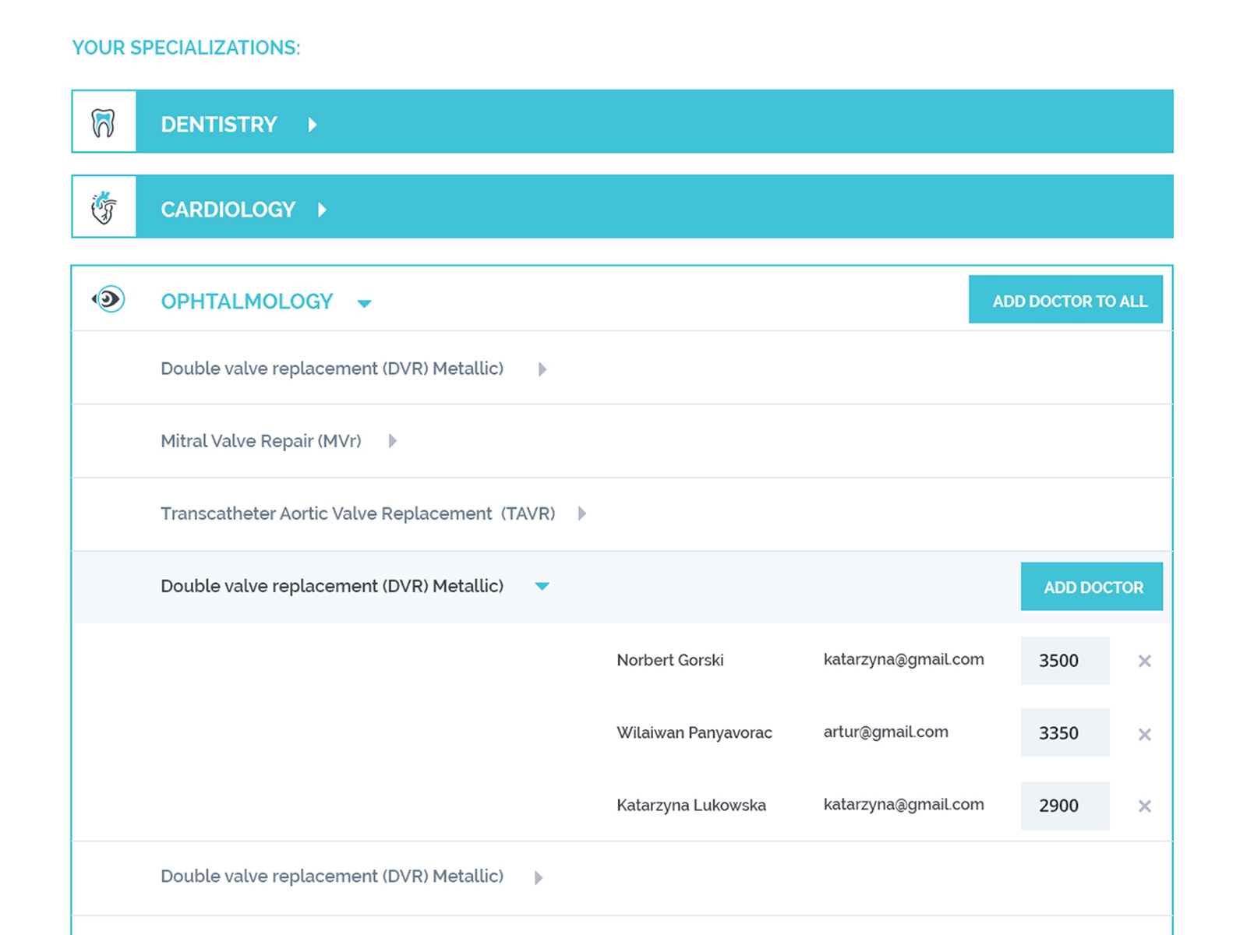Click the name Wilaiwan Panyavorac

(x=694, y=732)
